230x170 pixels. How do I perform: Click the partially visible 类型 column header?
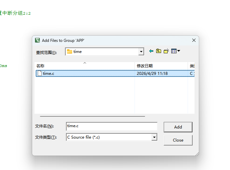[x=191, y=66]
